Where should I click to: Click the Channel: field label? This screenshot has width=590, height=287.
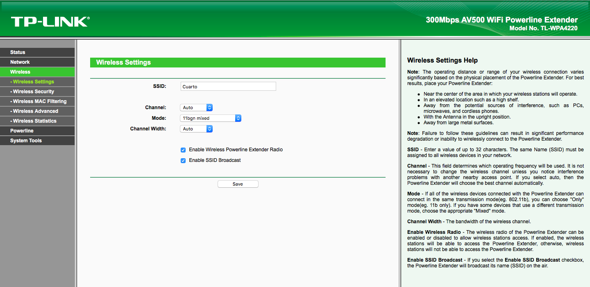point(156,108)
